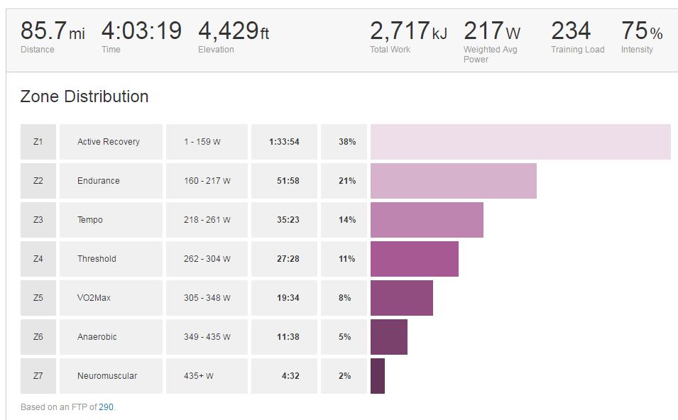Image resolution: width=678 pixels, height=420 pixels.
Task: Click the Z6 Anaerobic distribution bar
Action: click(388, 337)
